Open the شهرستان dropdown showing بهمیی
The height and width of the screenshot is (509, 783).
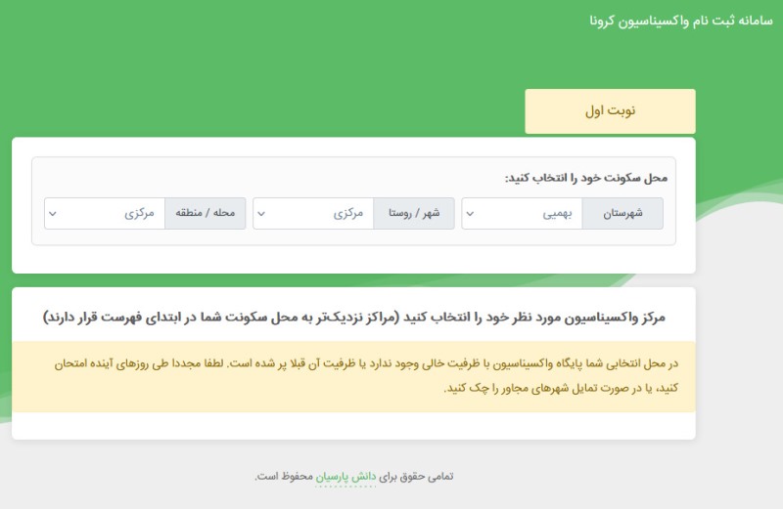(x=522, y=213)
